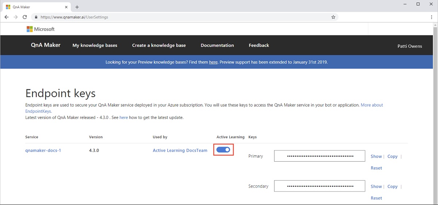This screenshot has width=438, height=205.
Task: Open a new browser tab
Action: (77, 7)
